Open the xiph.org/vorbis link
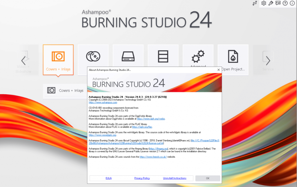This screenshot has width=297, height=187. pos(151,119)
